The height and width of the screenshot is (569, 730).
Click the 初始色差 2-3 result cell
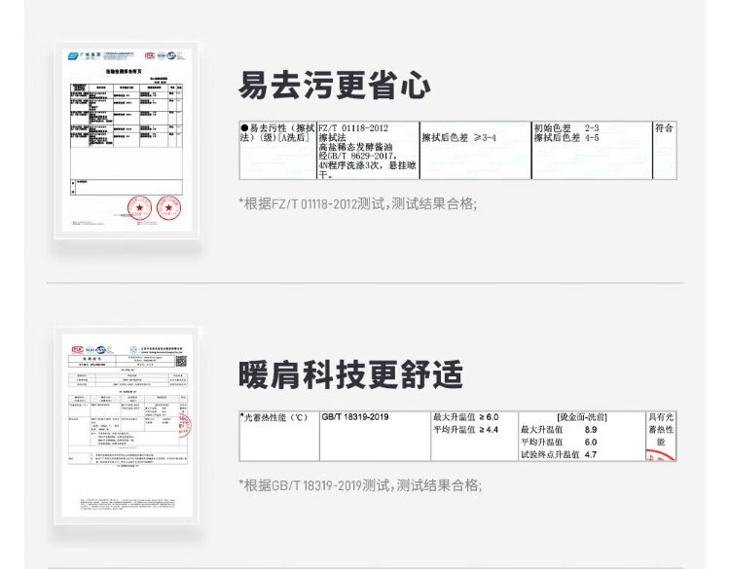tap(566, 128)
